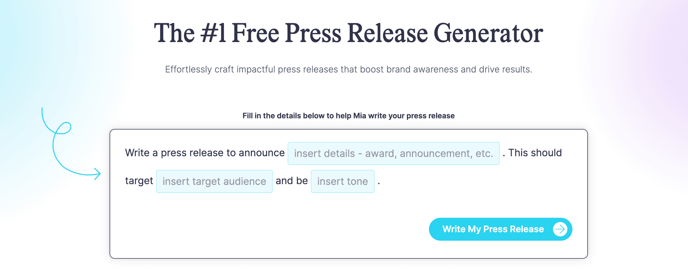Screen dimensions: 688x280
Task: Click the decorative swirl arrow illustration
Action: pos(67,145)
